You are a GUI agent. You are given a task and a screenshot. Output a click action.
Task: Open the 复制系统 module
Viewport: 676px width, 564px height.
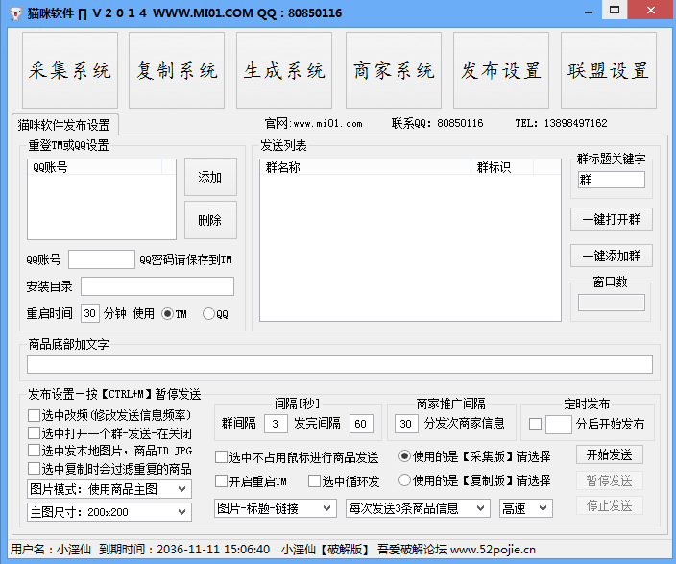177,70
